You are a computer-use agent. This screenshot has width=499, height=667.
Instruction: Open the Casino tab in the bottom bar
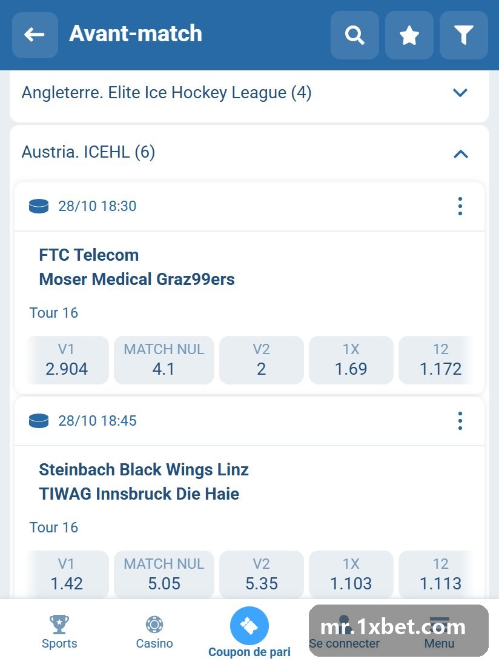[154, 632]
